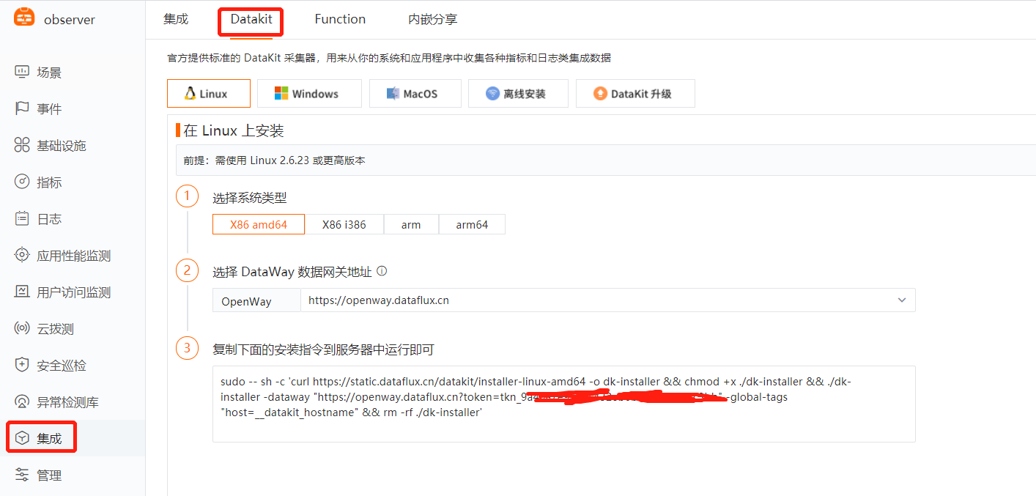Click the Windows logo icon
Screen dimensions: 1036x496
(x=281, y=94)
